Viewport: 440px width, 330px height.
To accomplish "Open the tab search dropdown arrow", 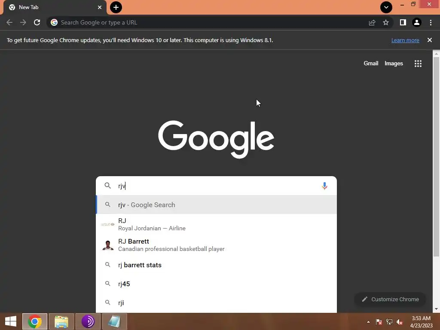I will coord(386,7).
